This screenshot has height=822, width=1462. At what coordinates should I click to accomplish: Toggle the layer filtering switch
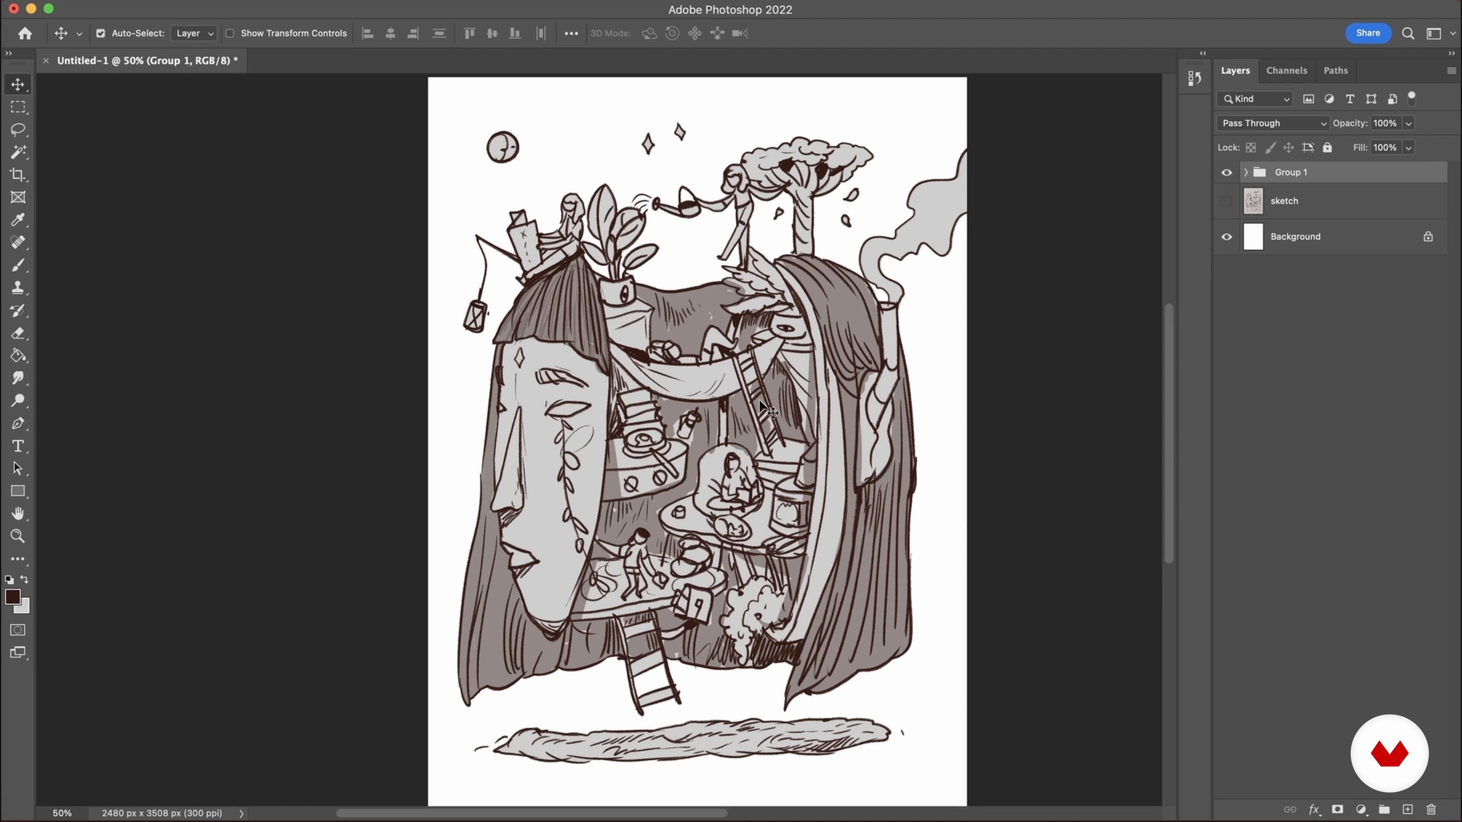pyautogui.click(x=1411, y=98)
